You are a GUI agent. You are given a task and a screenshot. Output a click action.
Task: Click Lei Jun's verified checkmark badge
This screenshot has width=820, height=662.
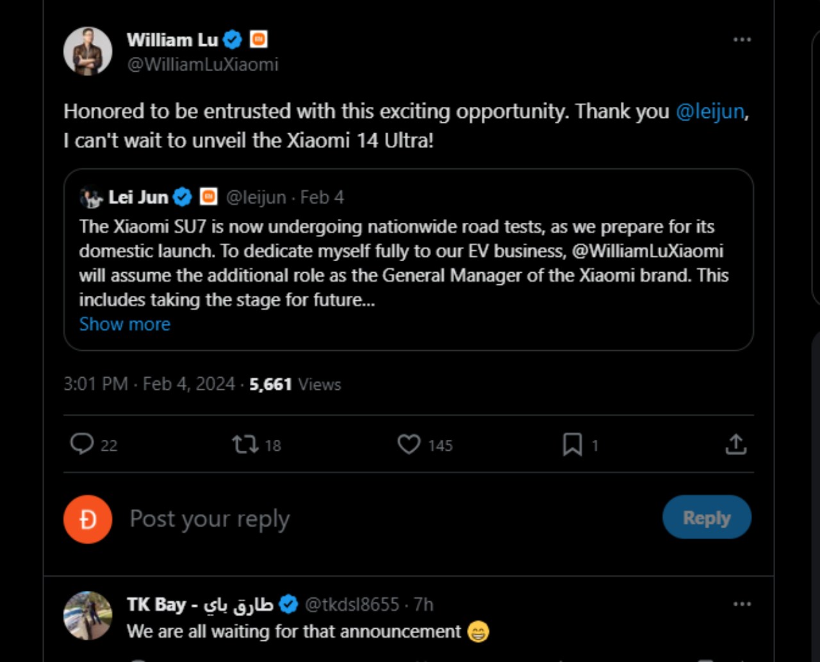click(183, 197)
